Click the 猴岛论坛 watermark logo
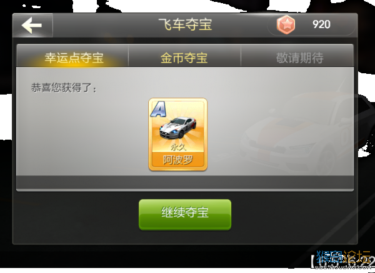375x273 pixels. coord(343,257)
